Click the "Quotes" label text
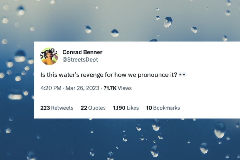The height and width of the screenshot is (160, 240). point(97,108)
